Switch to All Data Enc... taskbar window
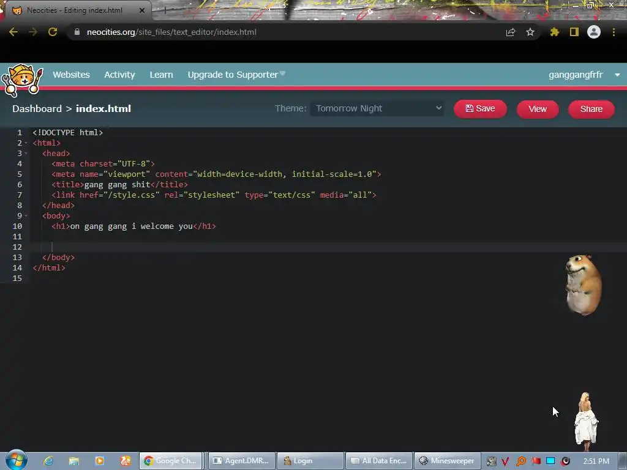The width and height of the screenshot is (627, 470). click(x=379, y=461)
